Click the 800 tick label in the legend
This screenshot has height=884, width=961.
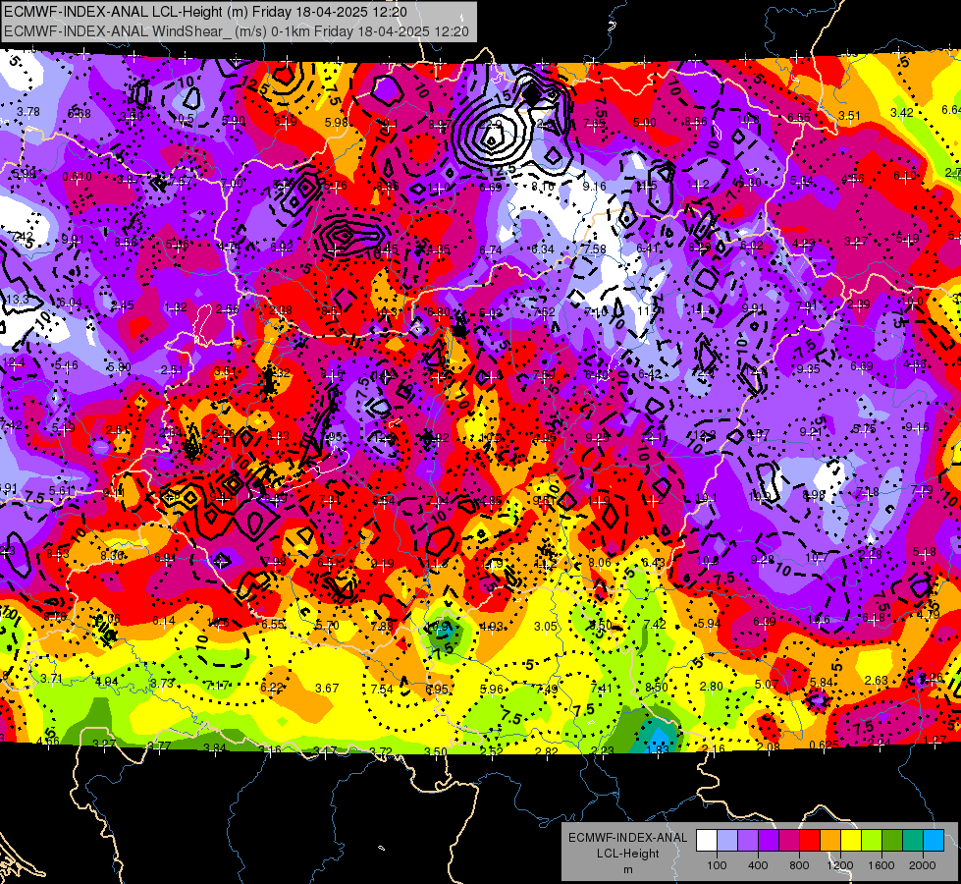tap(799, 865)
